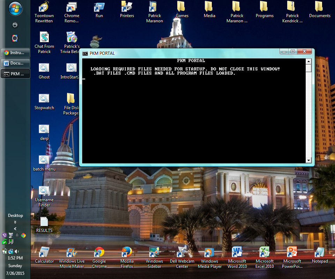Click the console scrollbar down arrow
The image size is (335, 279).
click(308, 160)
